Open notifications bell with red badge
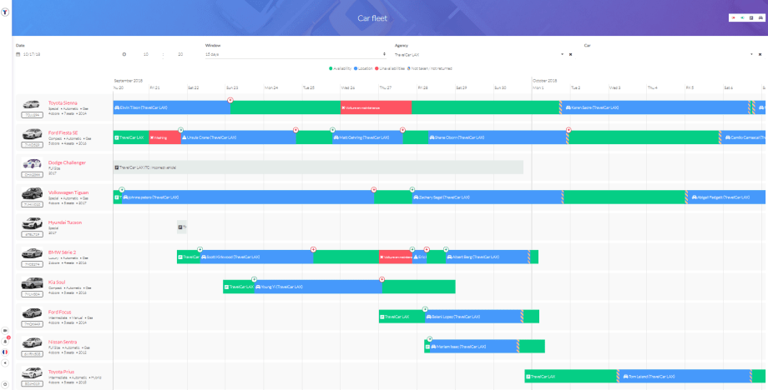The image size is (768, 390). pyautogui.click(x=5, y=341)
